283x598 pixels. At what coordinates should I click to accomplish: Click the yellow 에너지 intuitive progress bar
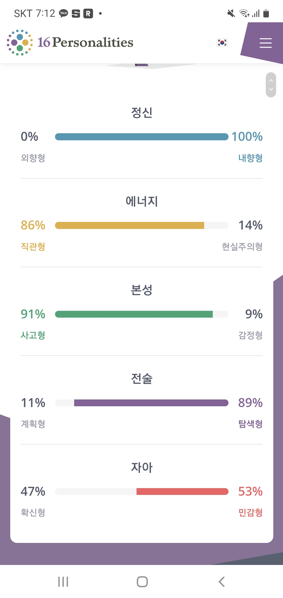(x=129, y=225)
